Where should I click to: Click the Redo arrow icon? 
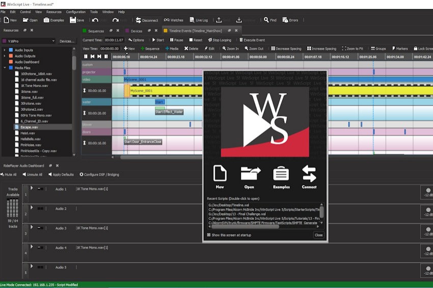pos(116,20)
